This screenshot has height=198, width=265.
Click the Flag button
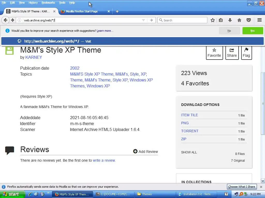pyautogui.click(x=246, y=53)
